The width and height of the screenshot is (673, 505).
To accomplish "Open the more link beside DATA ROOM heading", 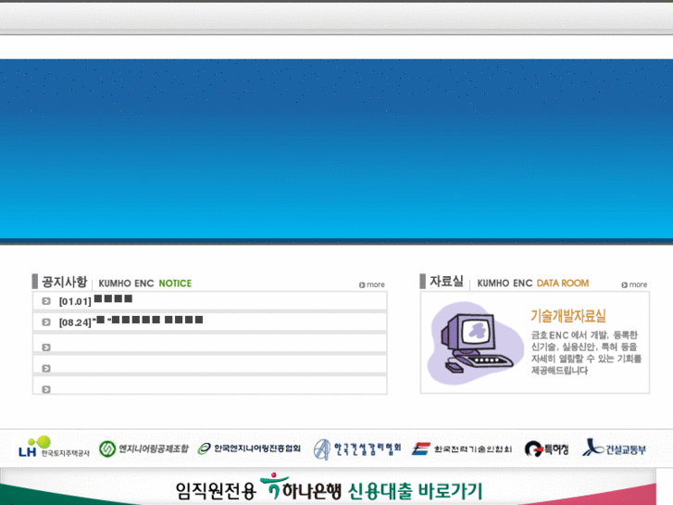I will 634,284.
